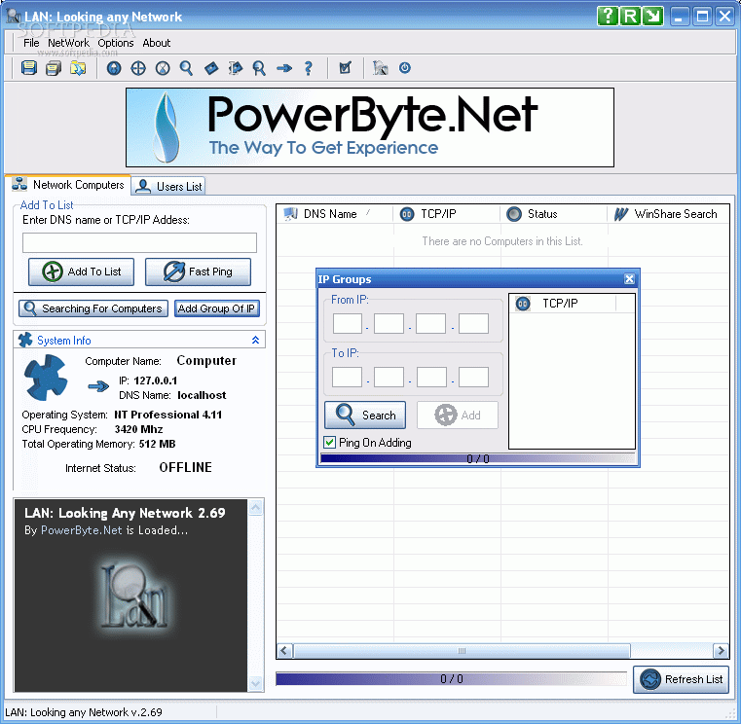
Task: Click the Searching For Computers button
Action: [x=93, y=308]
